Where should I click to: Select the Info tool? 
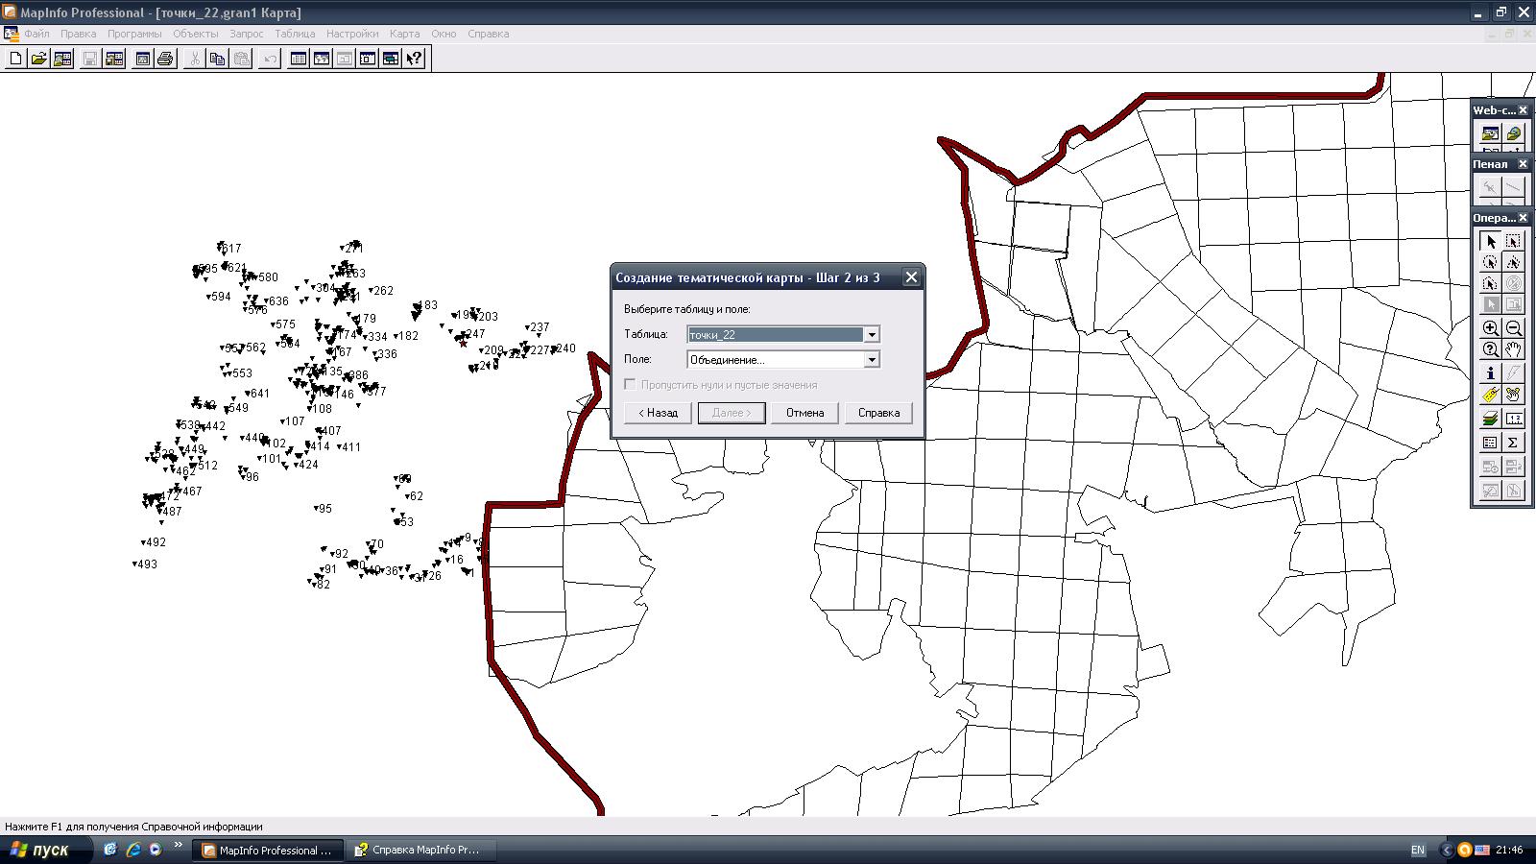[x=1490, y=372]
